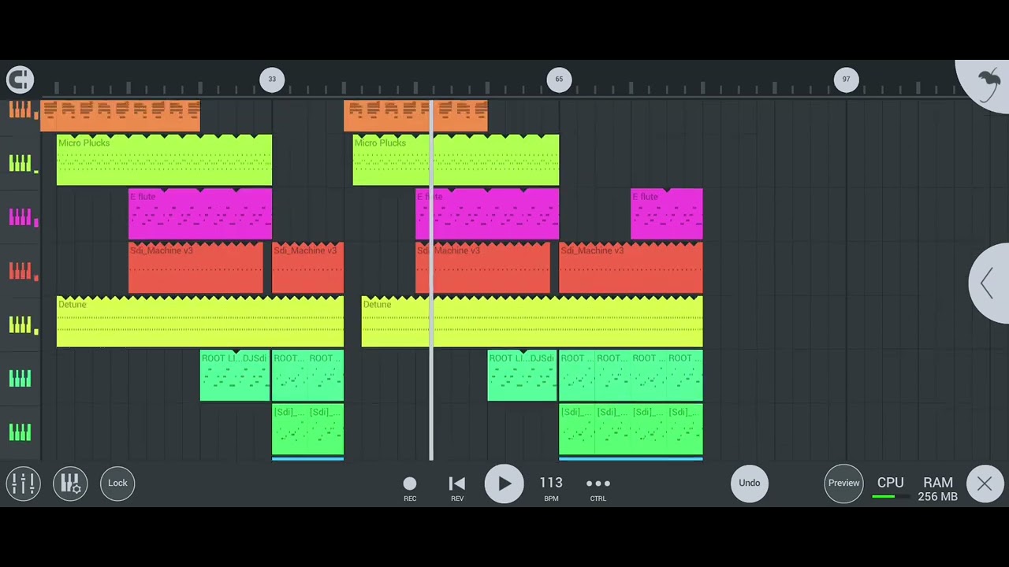Select the [Sdi] track piano icon
The height and width of the screenshot is (567, 1009).
click(21, 432)
